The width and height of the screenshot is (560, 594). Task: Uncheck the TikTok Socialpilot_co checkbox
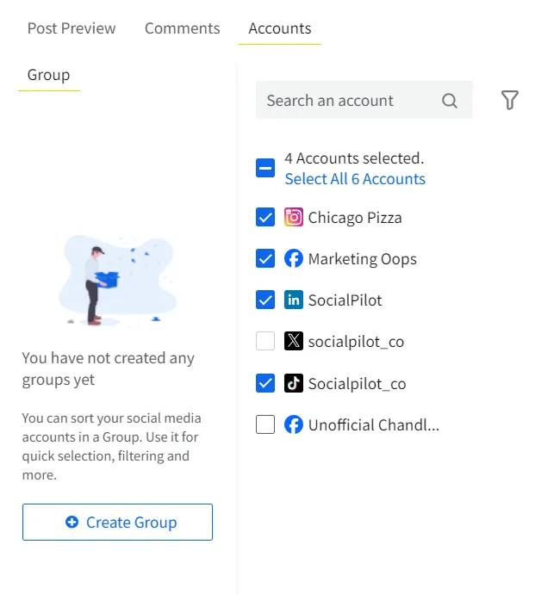pyautogui.click(x=265, y=383)
